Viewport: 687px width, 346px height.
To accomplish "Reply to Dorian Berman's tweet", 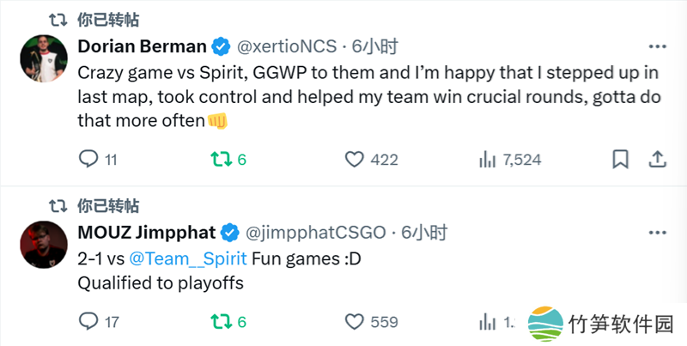I will point(88,159).
